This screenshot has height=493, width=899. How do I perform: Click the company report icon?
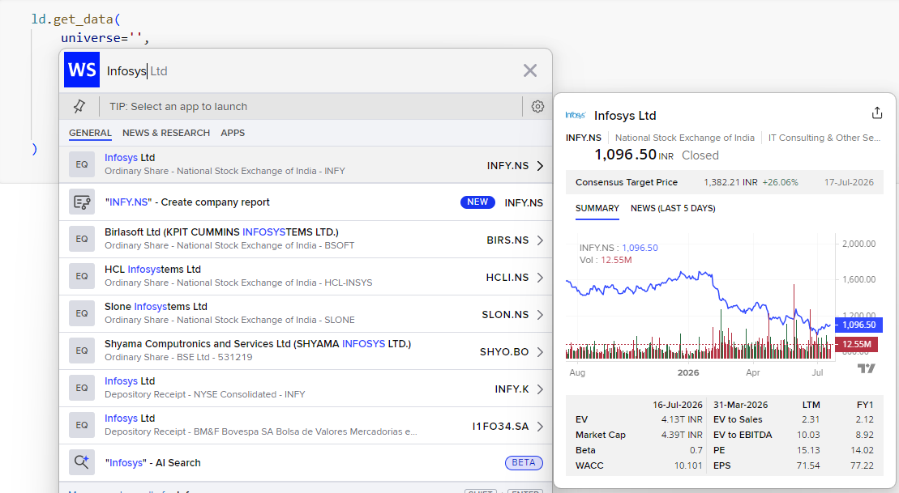click(81, 202)
